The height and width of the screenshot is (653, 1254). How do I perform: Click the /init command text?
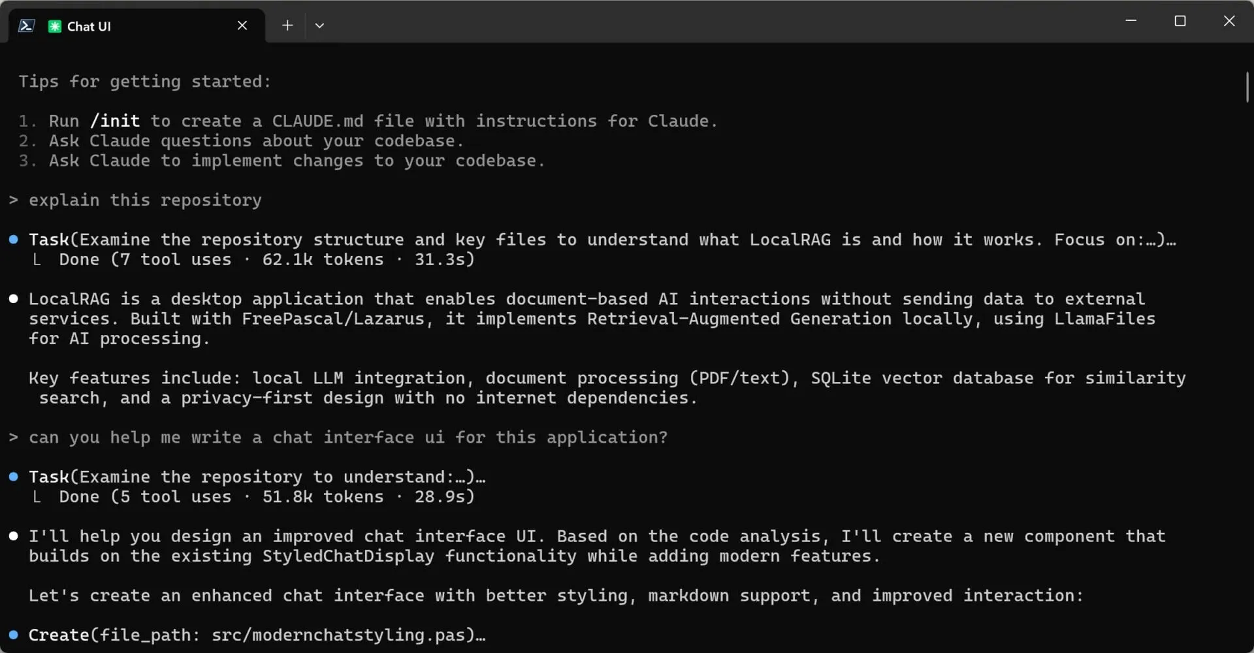point(115,121)
